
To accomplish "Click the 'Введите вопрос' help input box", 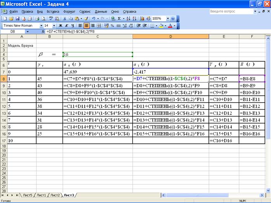I will pyautogui.click(x=229, y=12).
